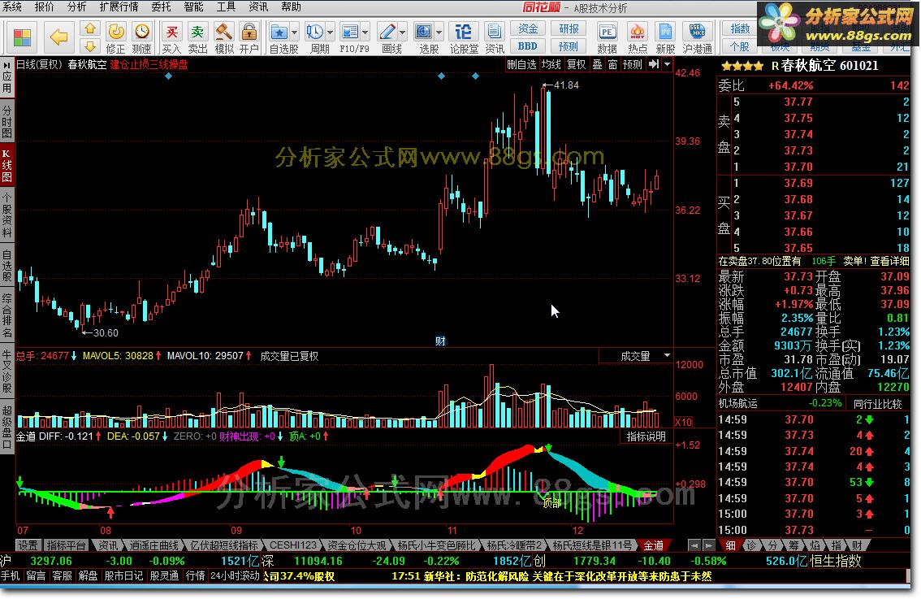Open the 个股资料 sidebar tab
921x599 pixels.
coord(6,215)
